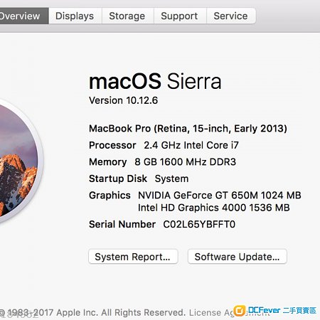Switch to the Overview tab
The image size is (320, 320).
pos(23,16)
